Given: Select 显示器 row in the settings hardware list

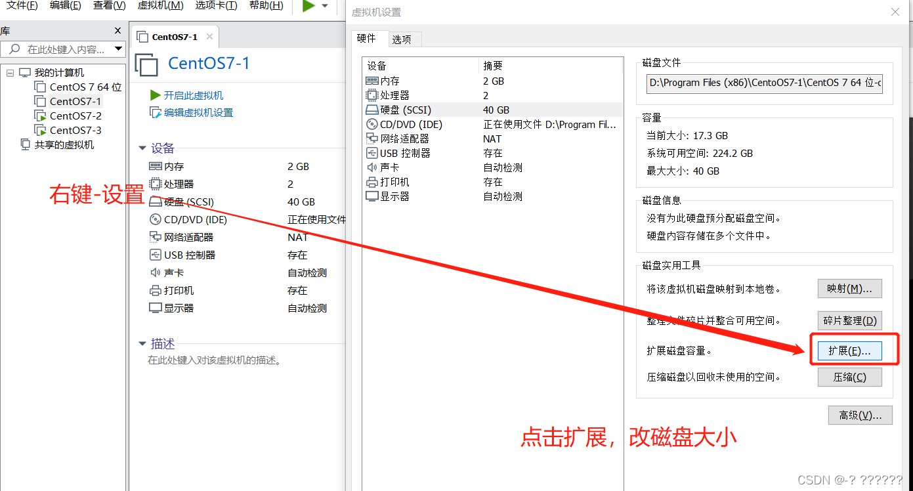Looking at the screenshot, I should pyautogui.click(x=493, y=197).
